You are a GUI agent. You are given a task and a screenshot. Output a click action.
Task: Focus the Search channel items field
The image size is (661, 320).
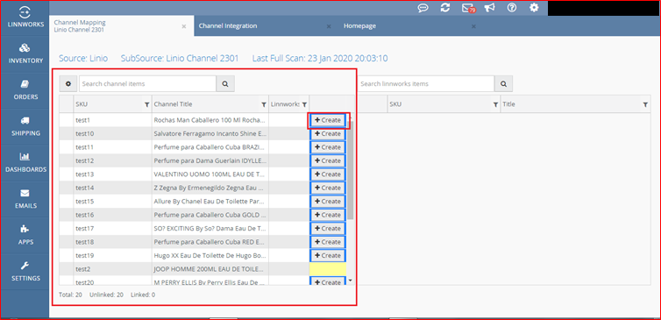coord(147,84)
